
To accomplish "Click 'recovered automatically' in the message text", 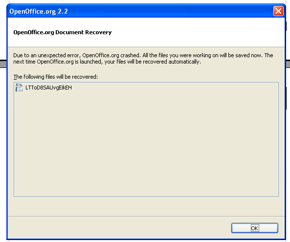I will 172,62.
